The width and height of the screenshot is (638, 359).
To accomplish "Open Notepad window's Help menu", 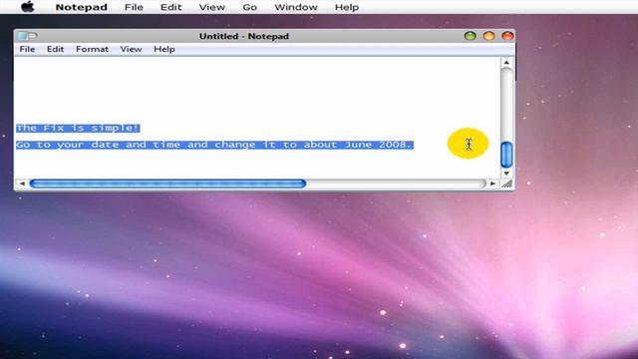I will 164,49.
